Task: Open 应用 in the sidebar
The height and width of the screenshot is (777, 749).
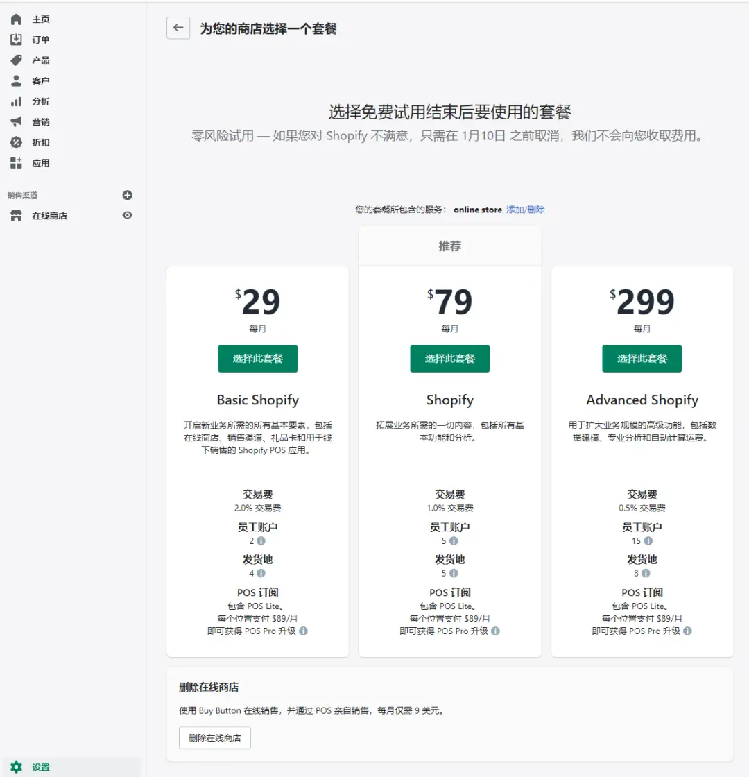Action: 41,163
